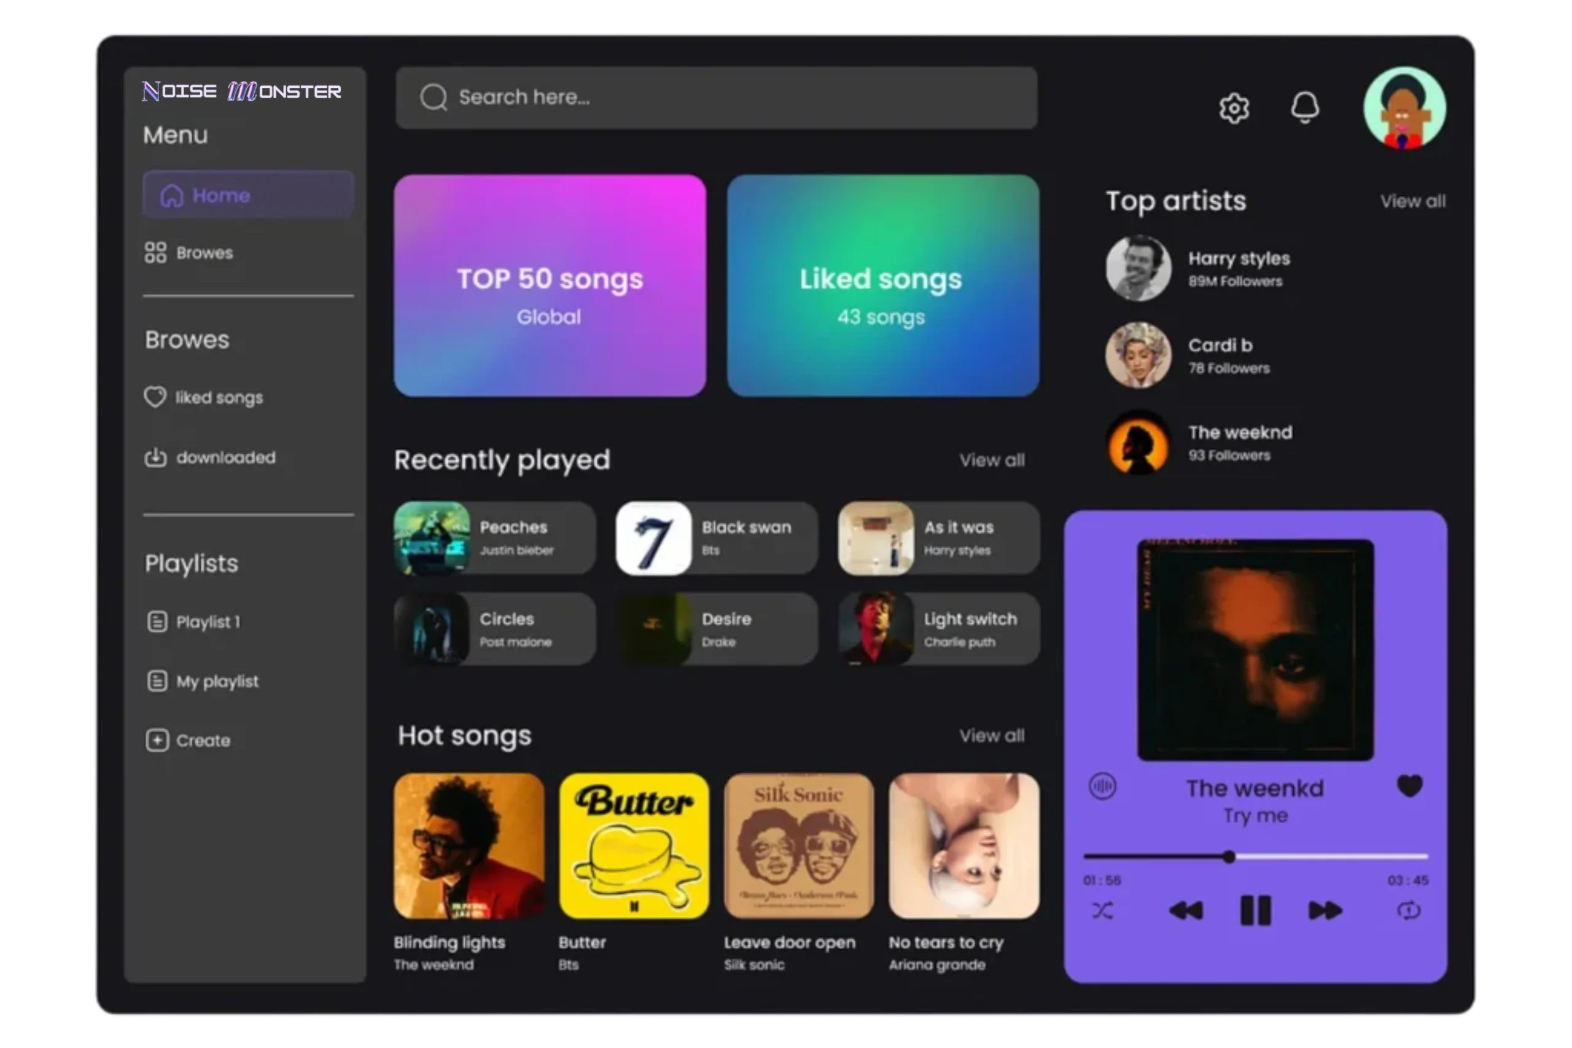Open notifications via the bell icon
The height and width of the screenshot is (1048, 1572).
(x=1305, y=108)
